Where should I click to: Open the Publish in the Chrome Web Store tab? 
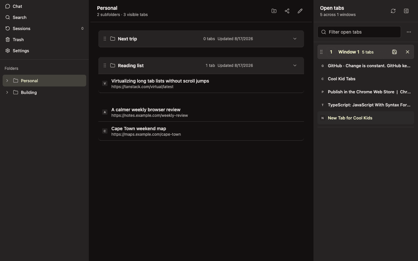366,92
